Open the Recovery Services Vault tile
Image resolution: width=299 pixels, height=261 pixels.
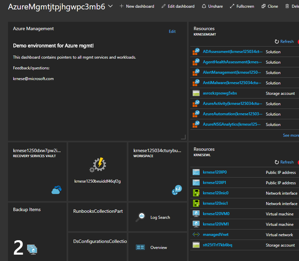(37, 172)
